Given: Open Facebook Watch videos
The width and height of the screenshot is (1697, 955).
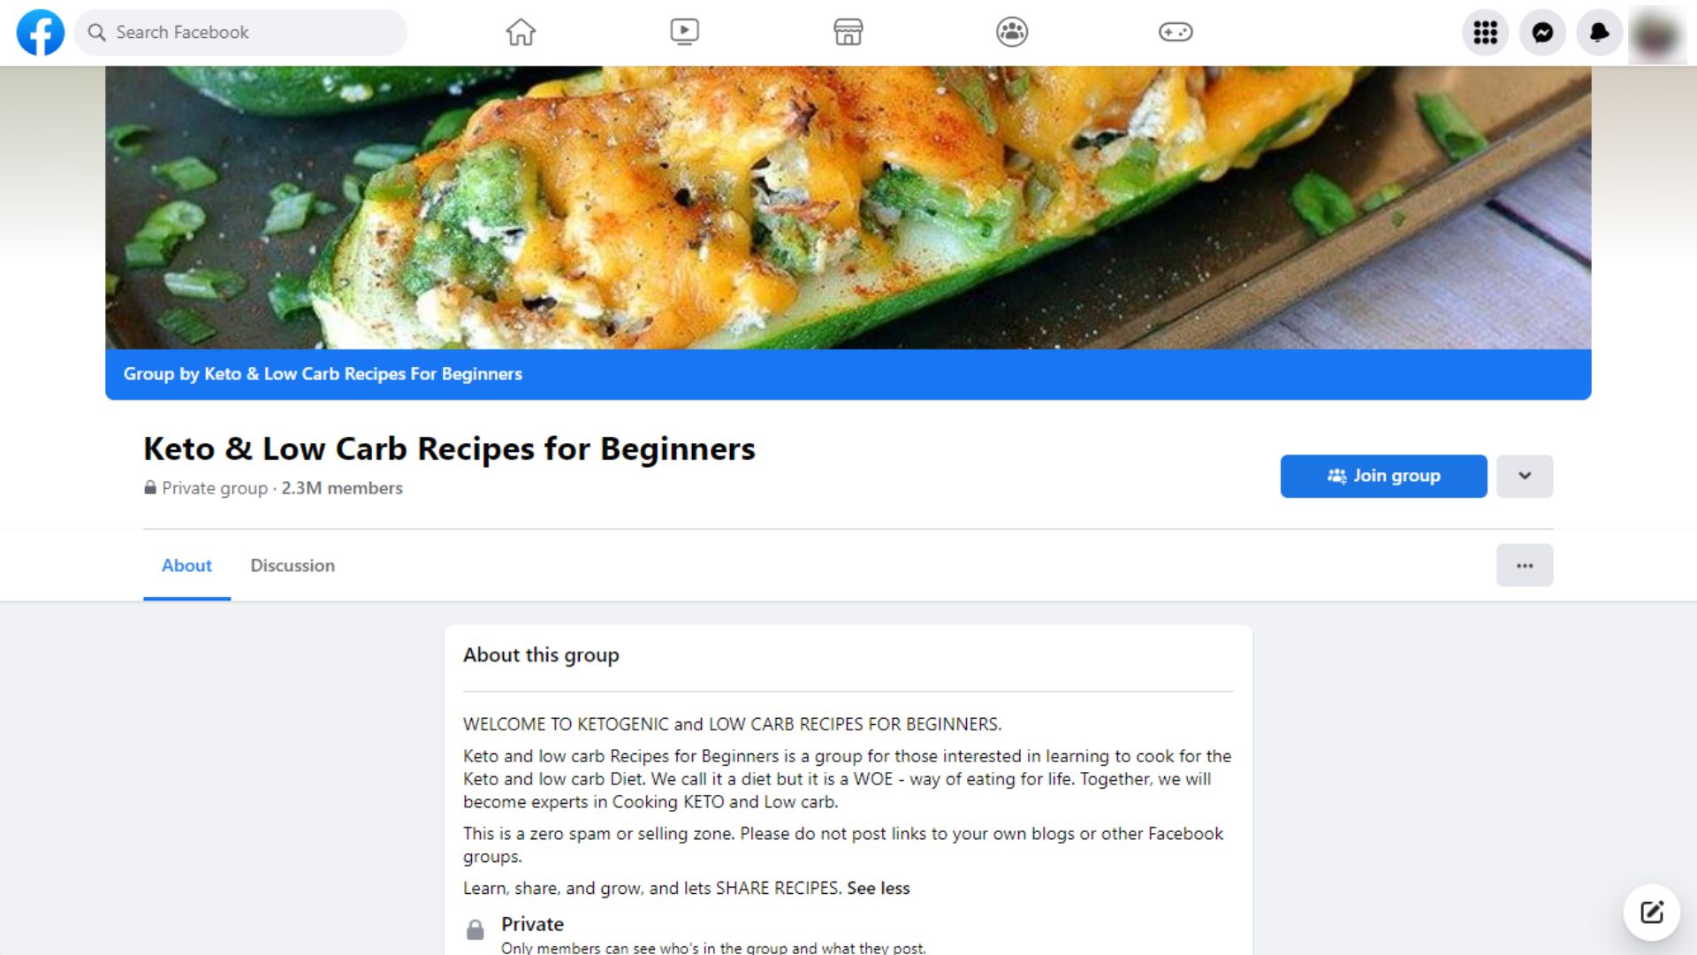Looking at the screenshot, I should [684, 32].
